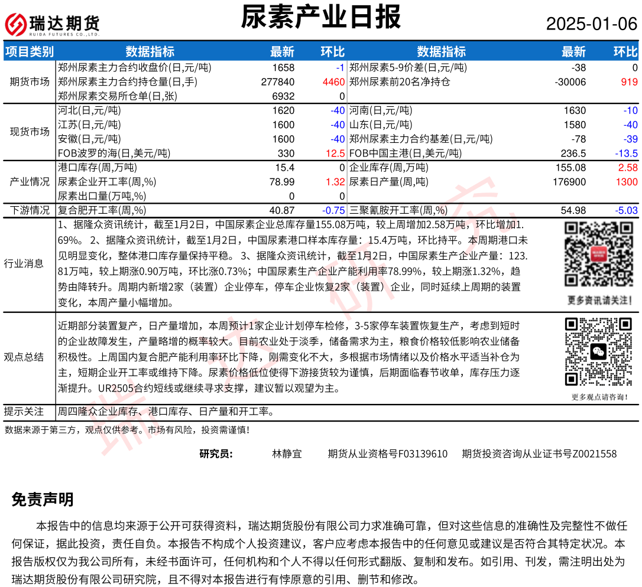
Task: Click the 更多观点请咨询 caption under QR code
Action: [x=599, y=397]
